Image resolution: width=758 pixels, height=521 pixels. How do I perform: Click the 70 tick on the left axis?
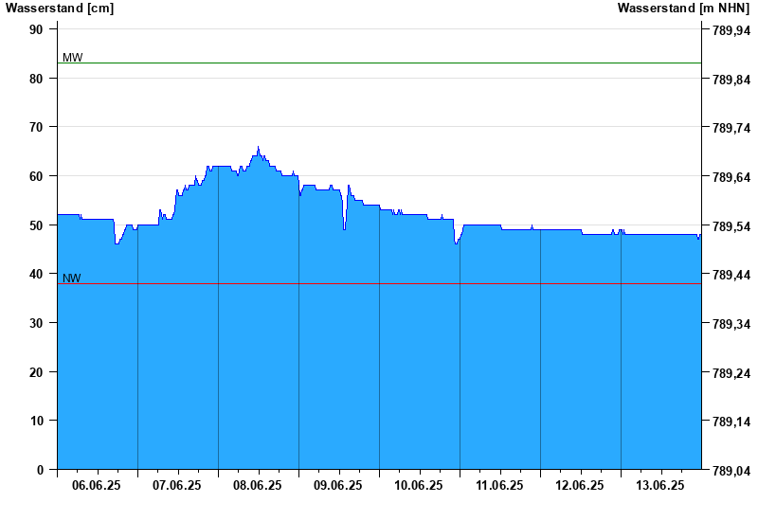coord(36,127)
